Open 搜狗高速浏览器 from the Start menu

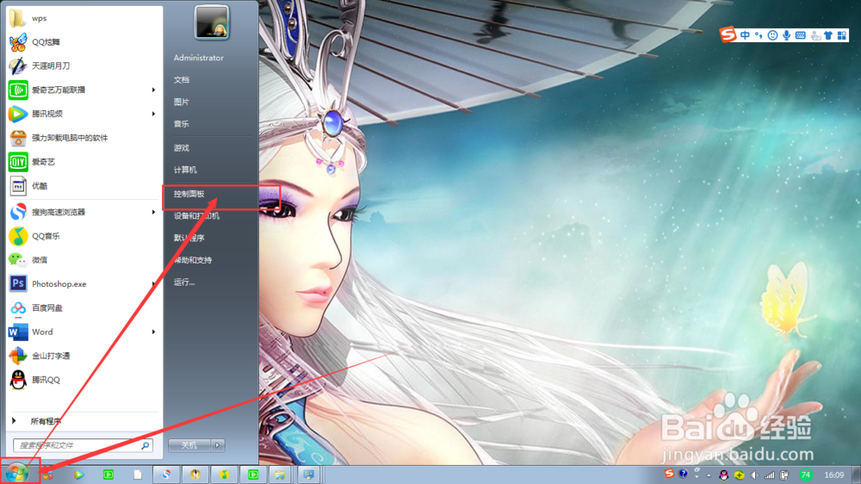(84, 212)
